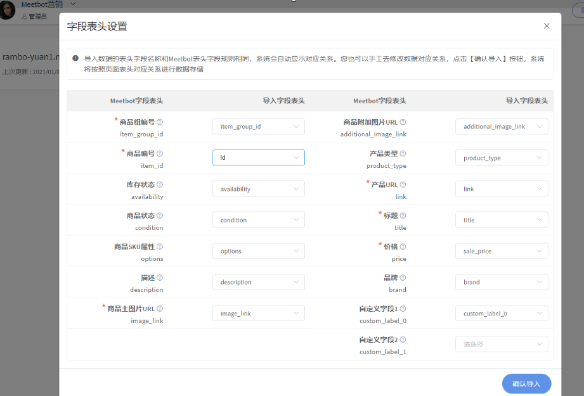Click help icon next to 商品编号

pos(159,153)
